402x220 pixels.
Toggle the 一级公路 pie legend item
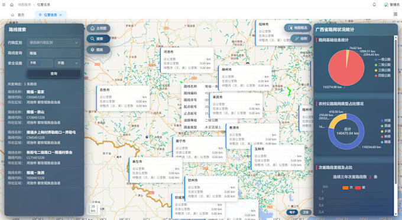[x=382, y=60]
